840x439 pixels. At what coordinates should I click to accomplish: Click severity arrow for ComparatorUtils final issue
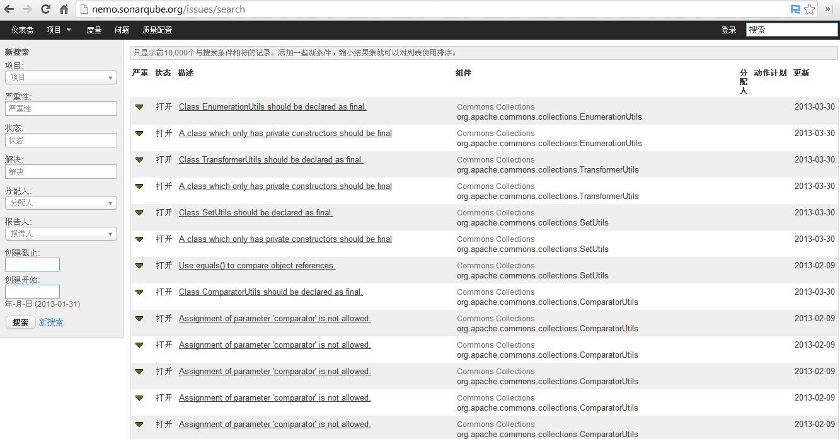(139, 292)
